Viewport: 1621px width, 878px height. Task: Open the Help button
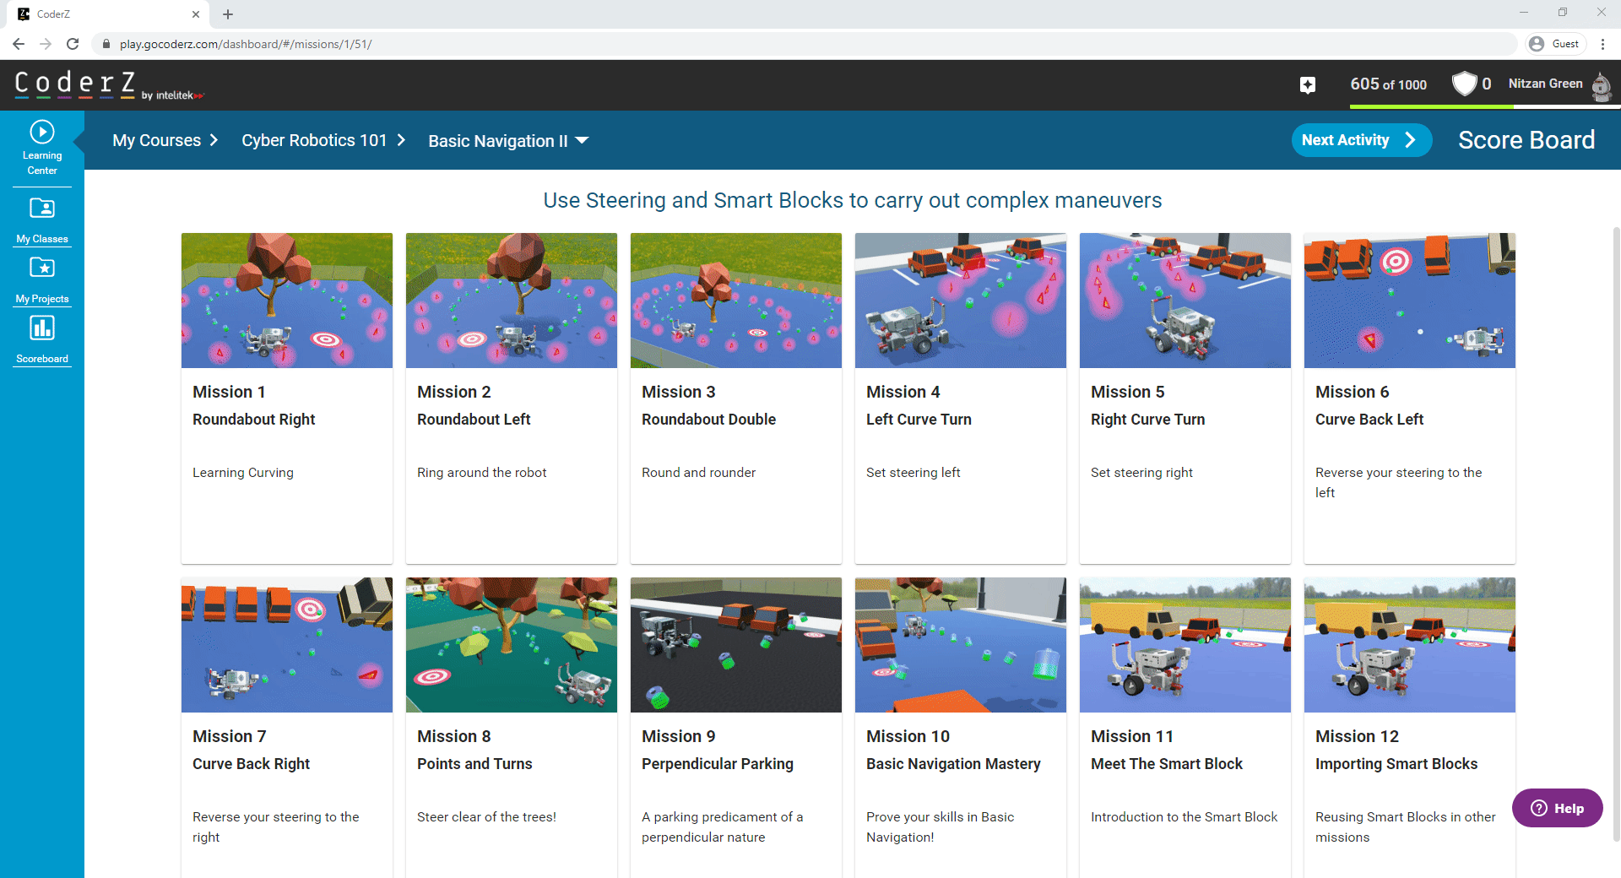[x=1557, y=808]
